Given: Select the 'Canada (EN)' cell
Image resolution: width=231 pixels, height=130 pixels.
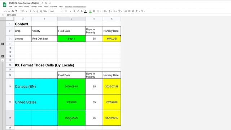Looking at the screenshot, I should (36, 87).
